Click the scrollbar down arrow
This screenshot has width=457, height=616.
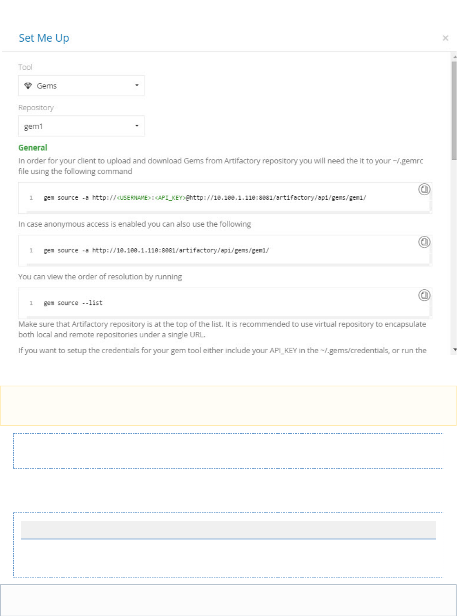coord(454,350)
